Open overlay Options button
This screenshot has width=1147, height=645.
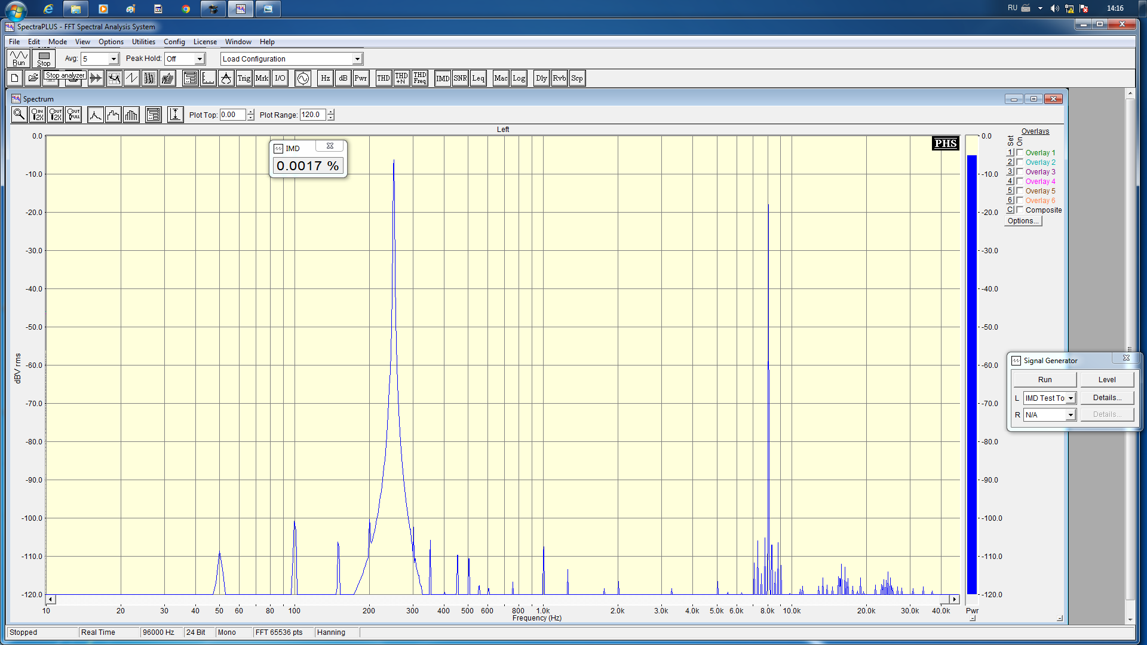coord(1023,221)
